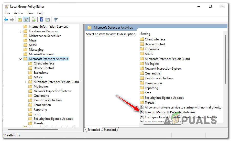Select Remediation in left tree
The width and height of the screenshot is (231, 141).
tap(42, 105)
